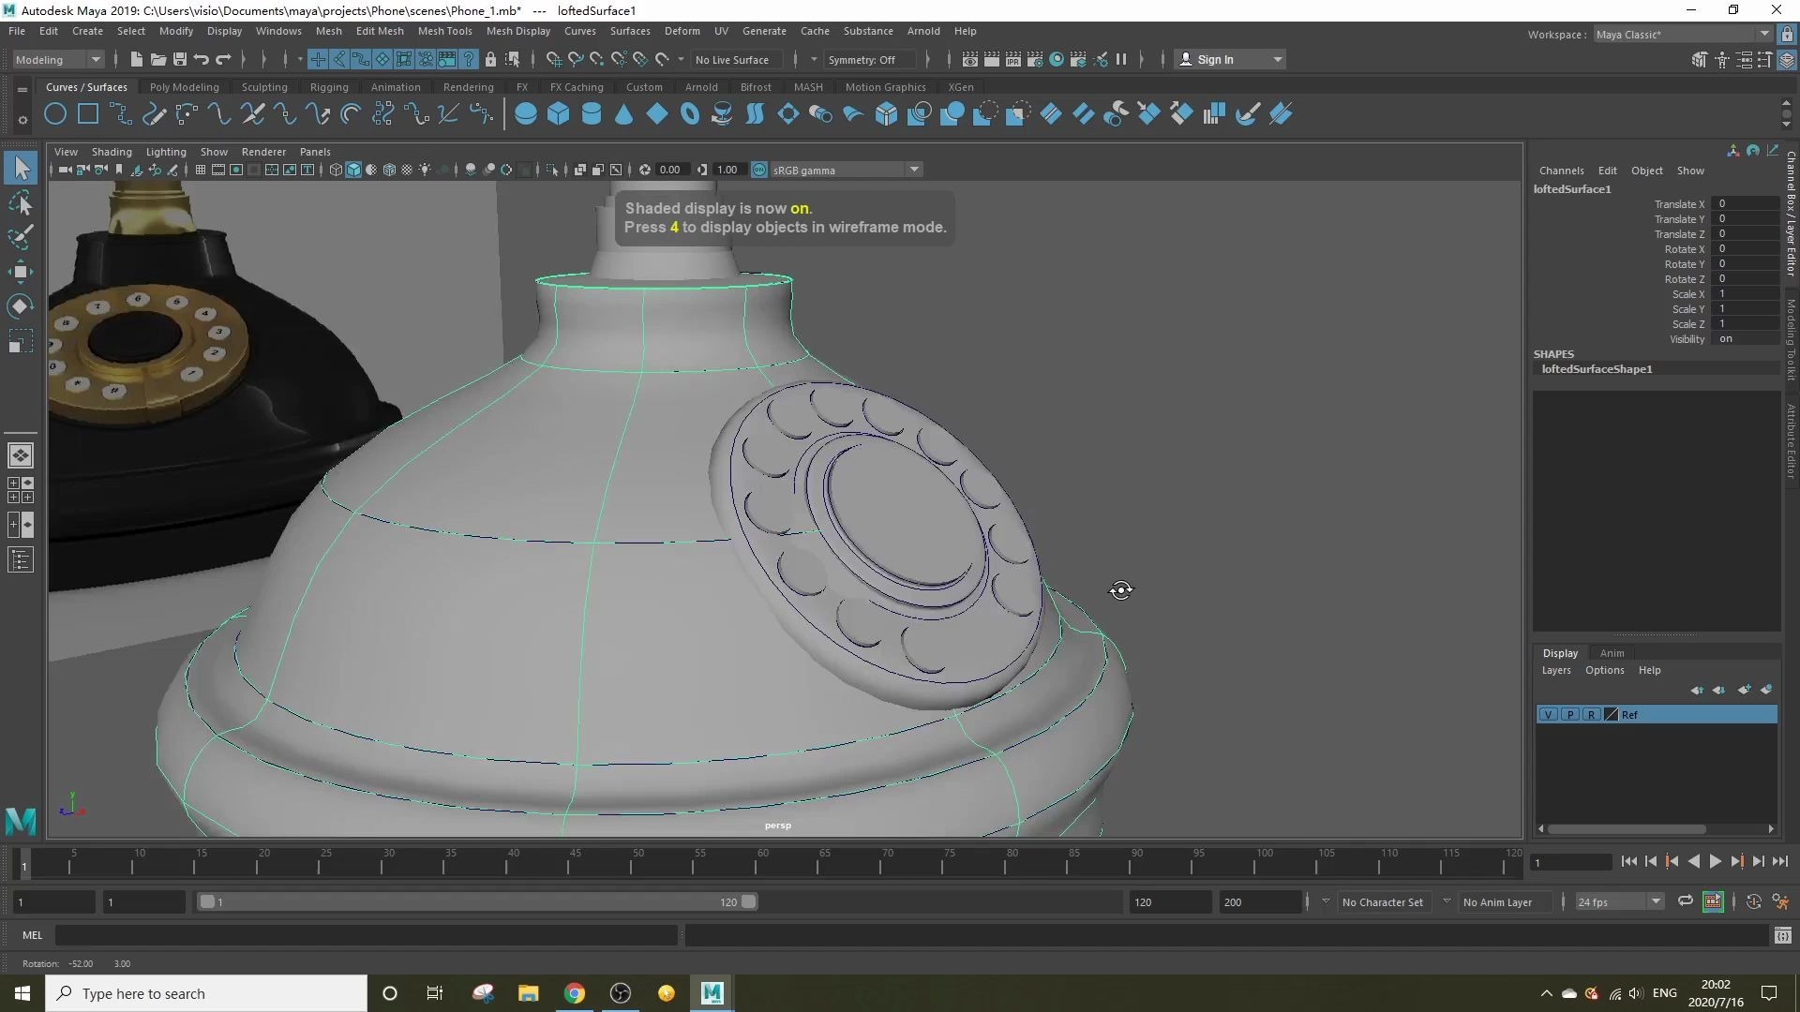This screenshot has height=1012, width=1800.
Task: Click the Sign In button
Action: [1215, 59]
